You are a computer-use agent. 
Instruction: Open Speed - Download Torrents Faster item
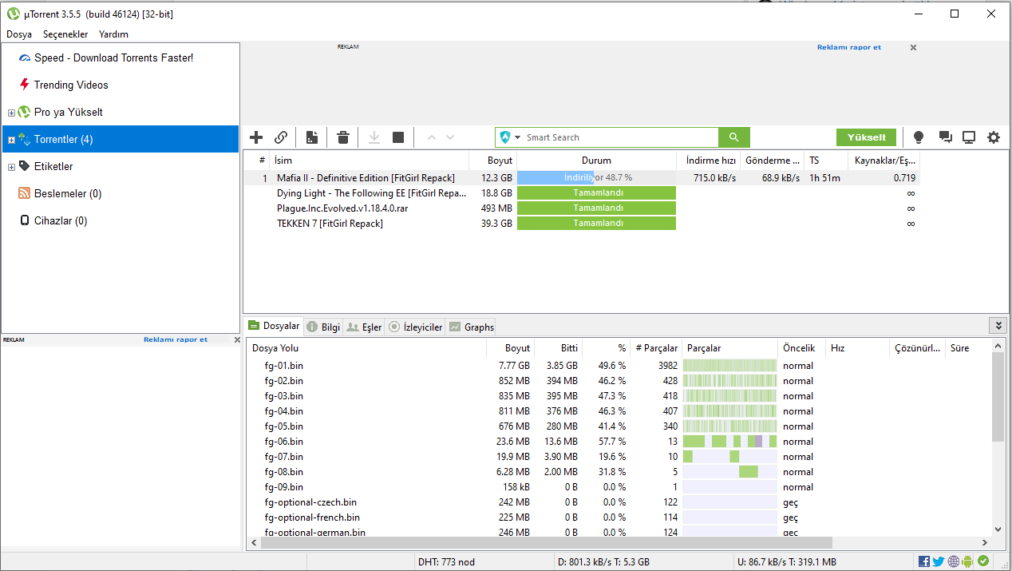(x=113, y=57)
